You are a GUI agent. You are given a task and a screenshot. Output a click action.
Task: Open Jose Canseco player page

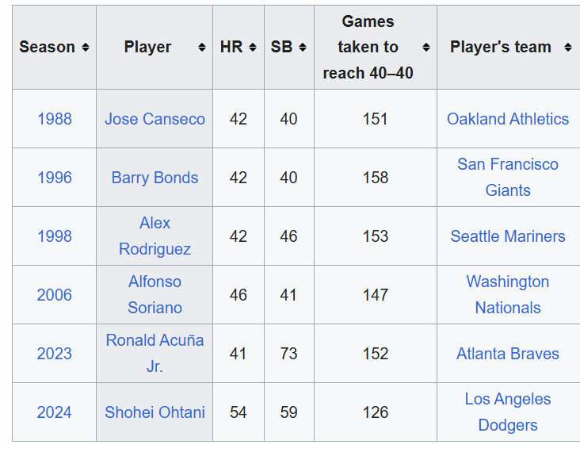[155, 119]
